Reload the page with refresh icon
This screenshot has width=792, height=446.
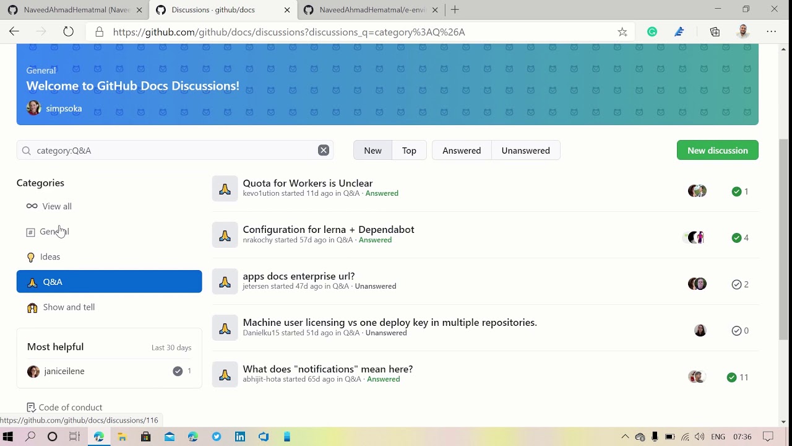68,32
